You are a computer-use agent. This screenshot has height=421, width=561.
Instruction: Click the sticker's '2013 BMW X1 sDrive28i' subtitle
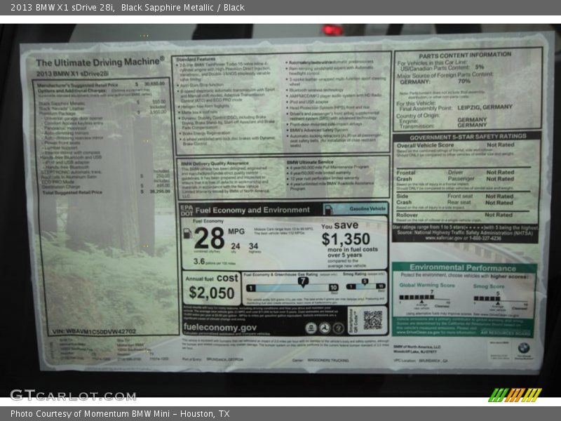(72, 74)
